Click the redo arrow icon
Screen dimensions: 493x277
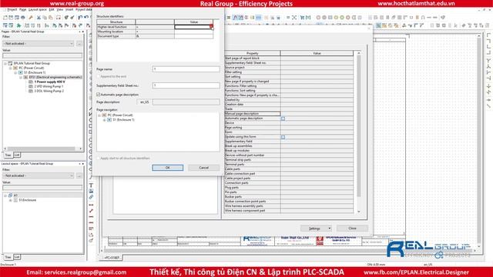coord(86,18)
